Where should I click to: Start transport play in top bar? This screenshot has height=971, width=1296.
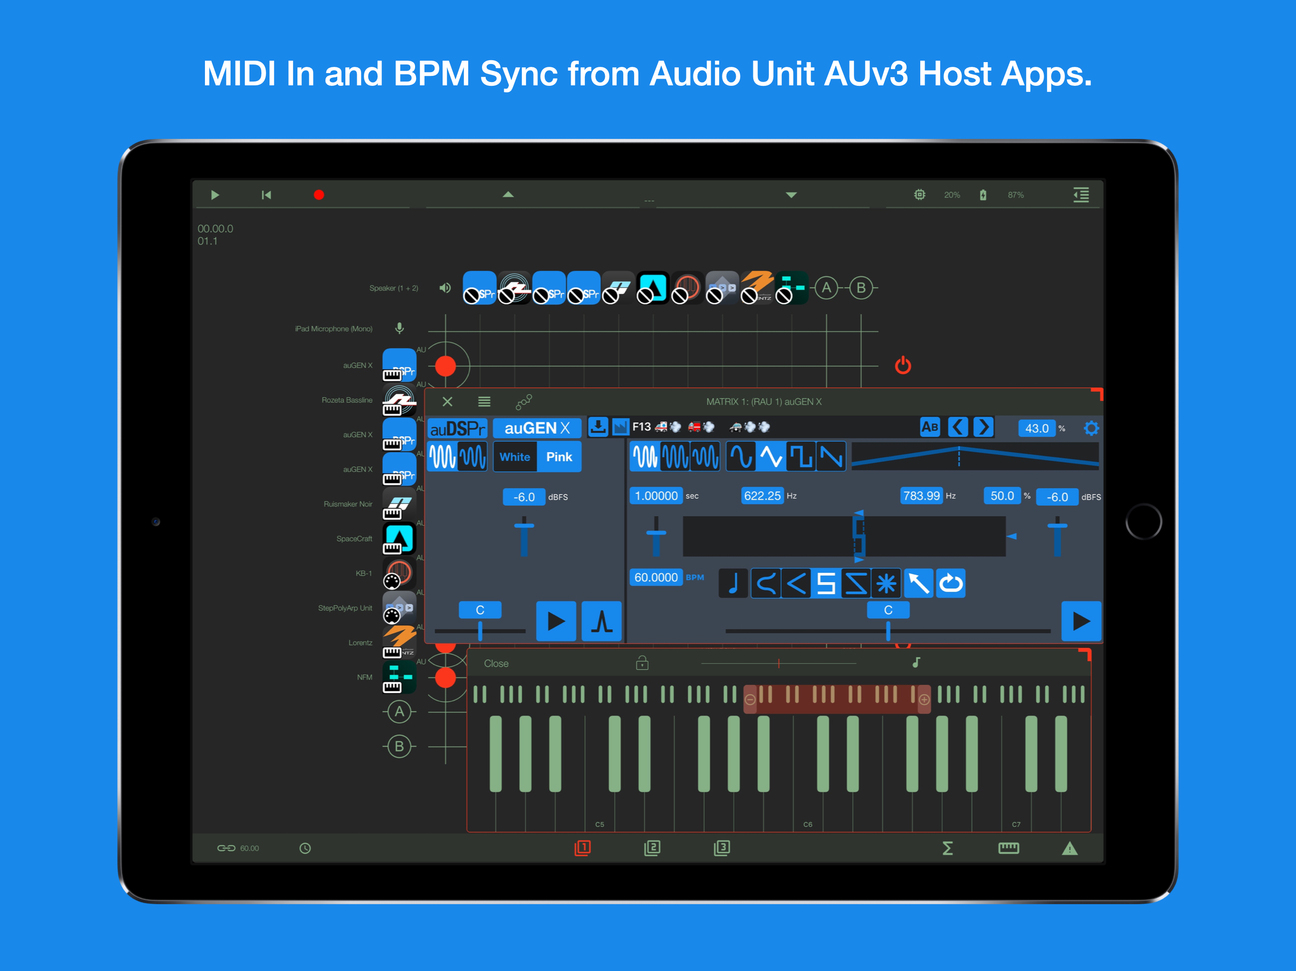pyautogui.click(x=215, y=195)
